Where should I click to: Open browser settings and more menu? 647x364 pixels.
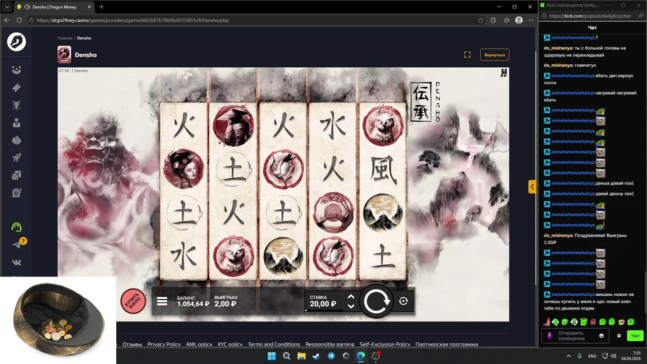pos(531,20)
